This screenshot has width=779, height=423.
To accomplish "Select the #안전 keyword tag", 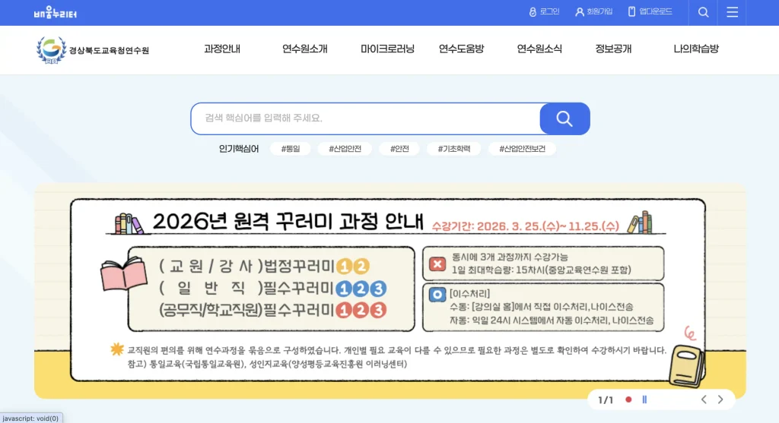I will click(x=399, y=149).
